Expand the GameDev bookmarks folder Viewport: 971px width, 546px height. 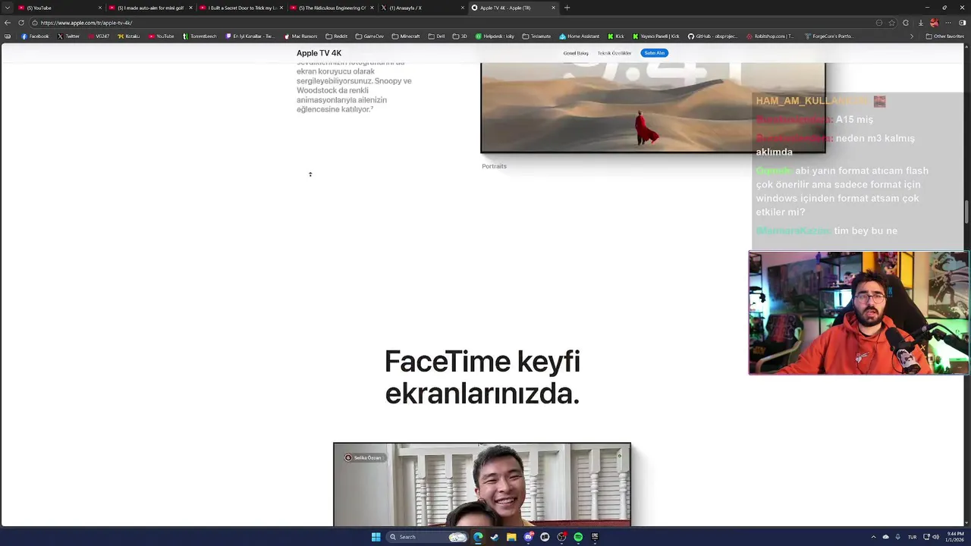pyautogui.click(x=369, y=36)
